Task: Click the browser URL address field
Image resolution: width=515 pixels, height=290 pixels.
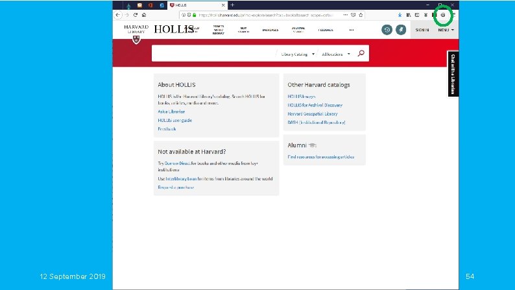Action: tap(270, 15)
